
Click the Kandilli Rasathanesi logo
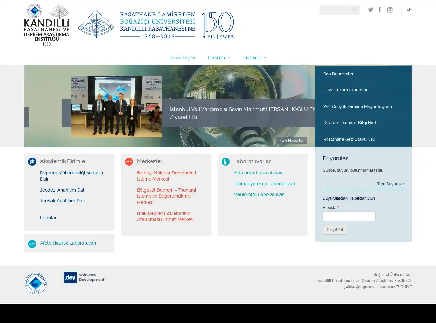click(47, 25)
